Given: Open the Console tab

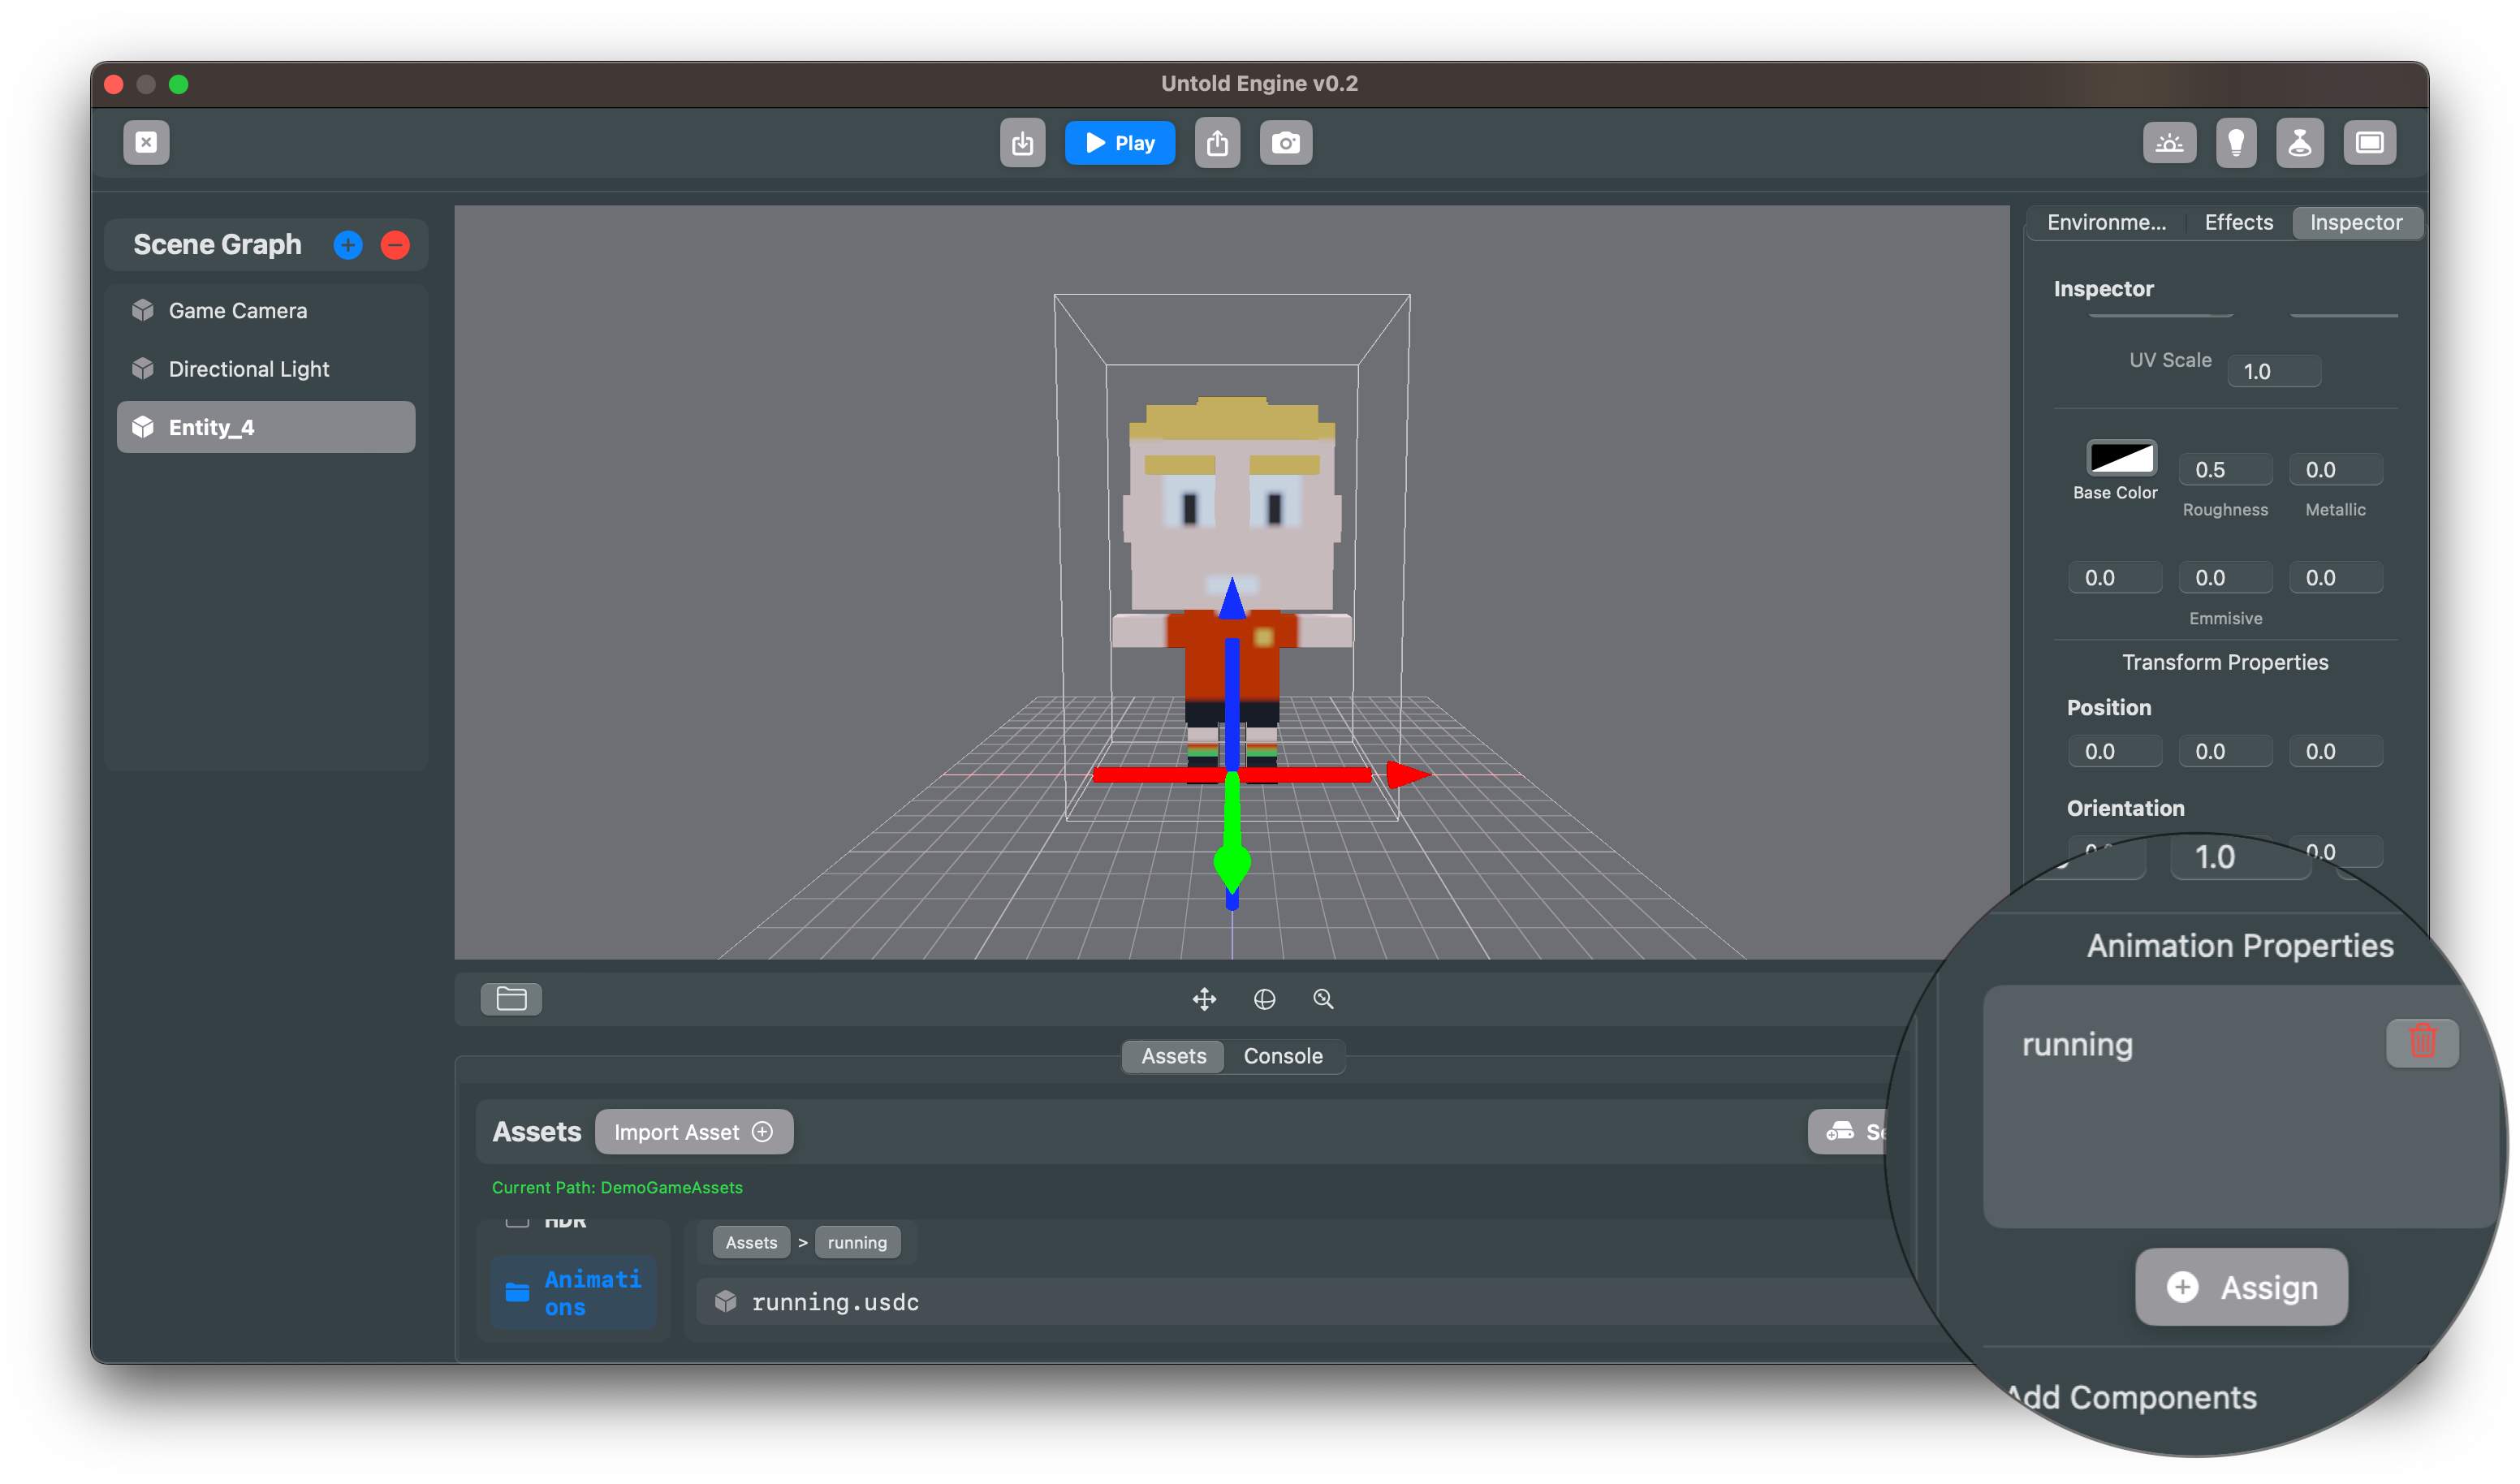Looking at the screenshot, I should (x=1284, y=1056).
